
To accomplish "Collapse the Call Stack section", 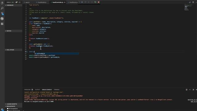I will [14, 50].
